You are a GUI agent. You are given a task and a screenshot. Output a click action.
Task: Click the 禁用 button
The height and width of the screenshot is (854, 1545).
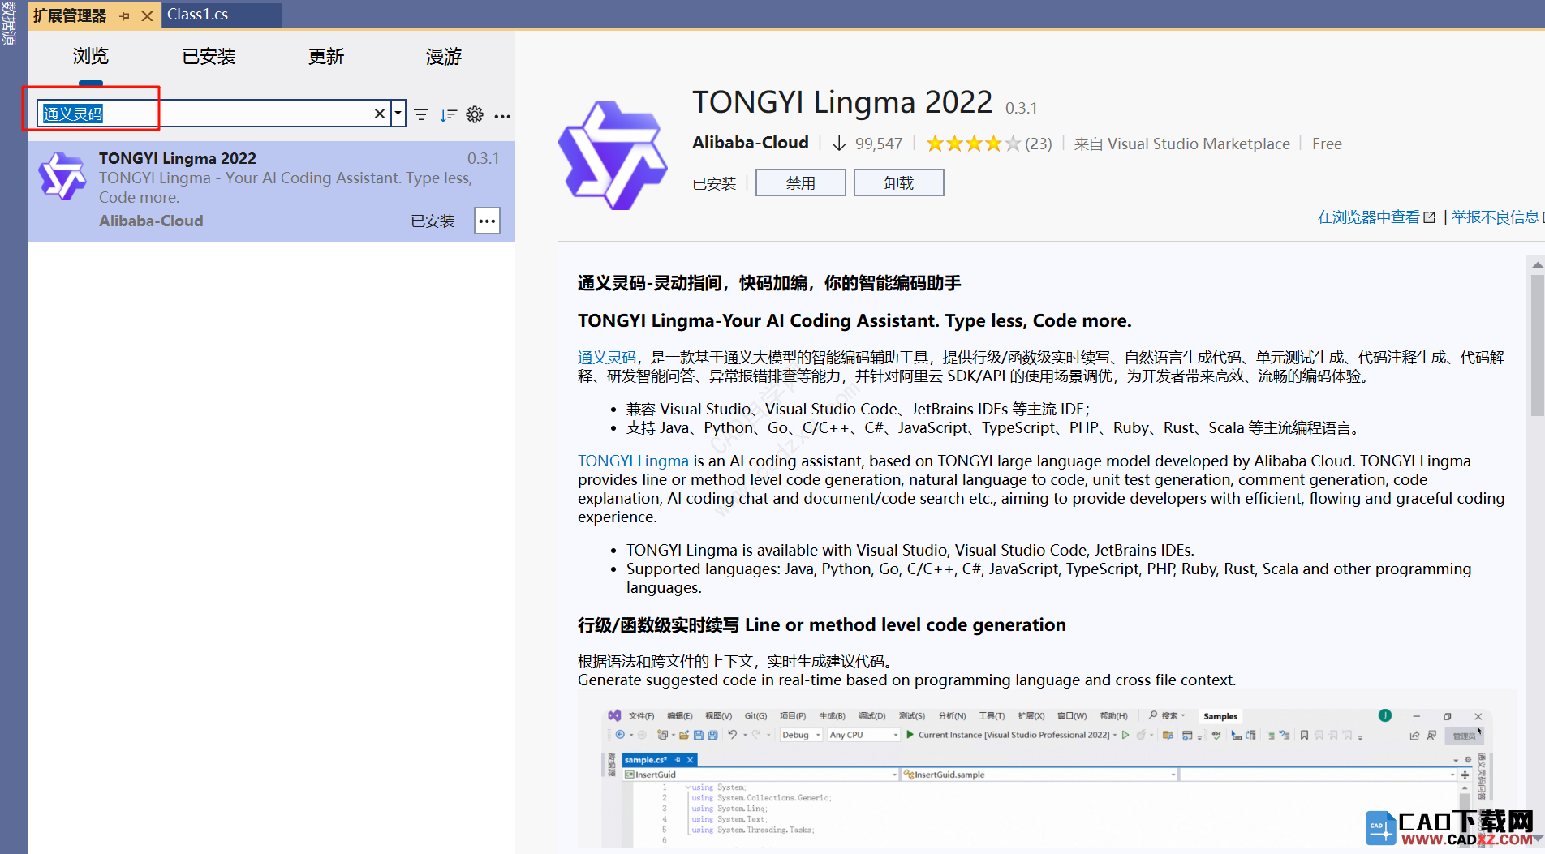pyautogui.click(x=800, y=182)
